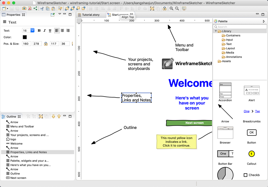Select the OK Button widget in Palette
The width and height of the screenshot is (268, 187).
click(x=252, y=135)
